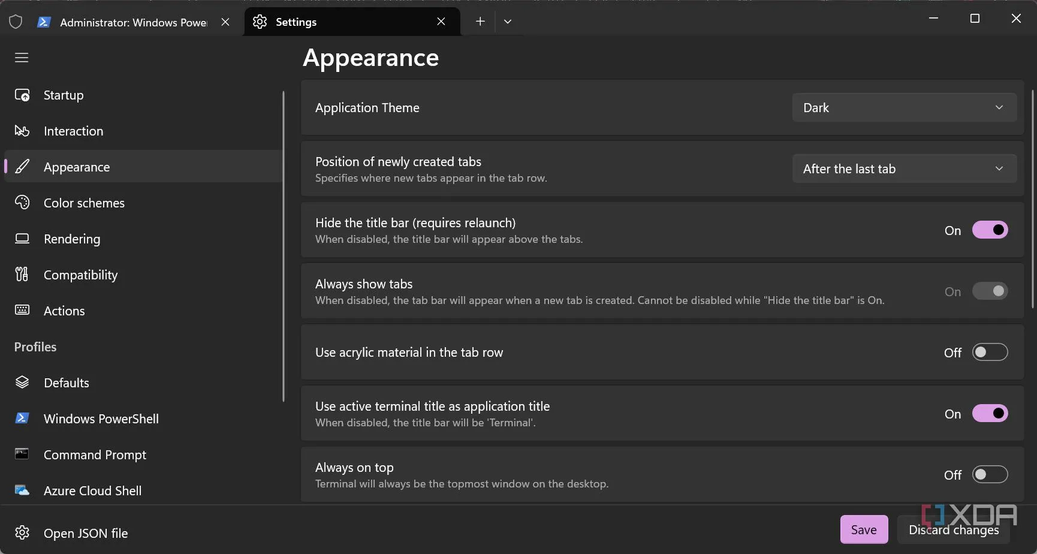This screenshot has width=1037, height=554.
Task: Add a new tab with plus button
Action: 480,22
